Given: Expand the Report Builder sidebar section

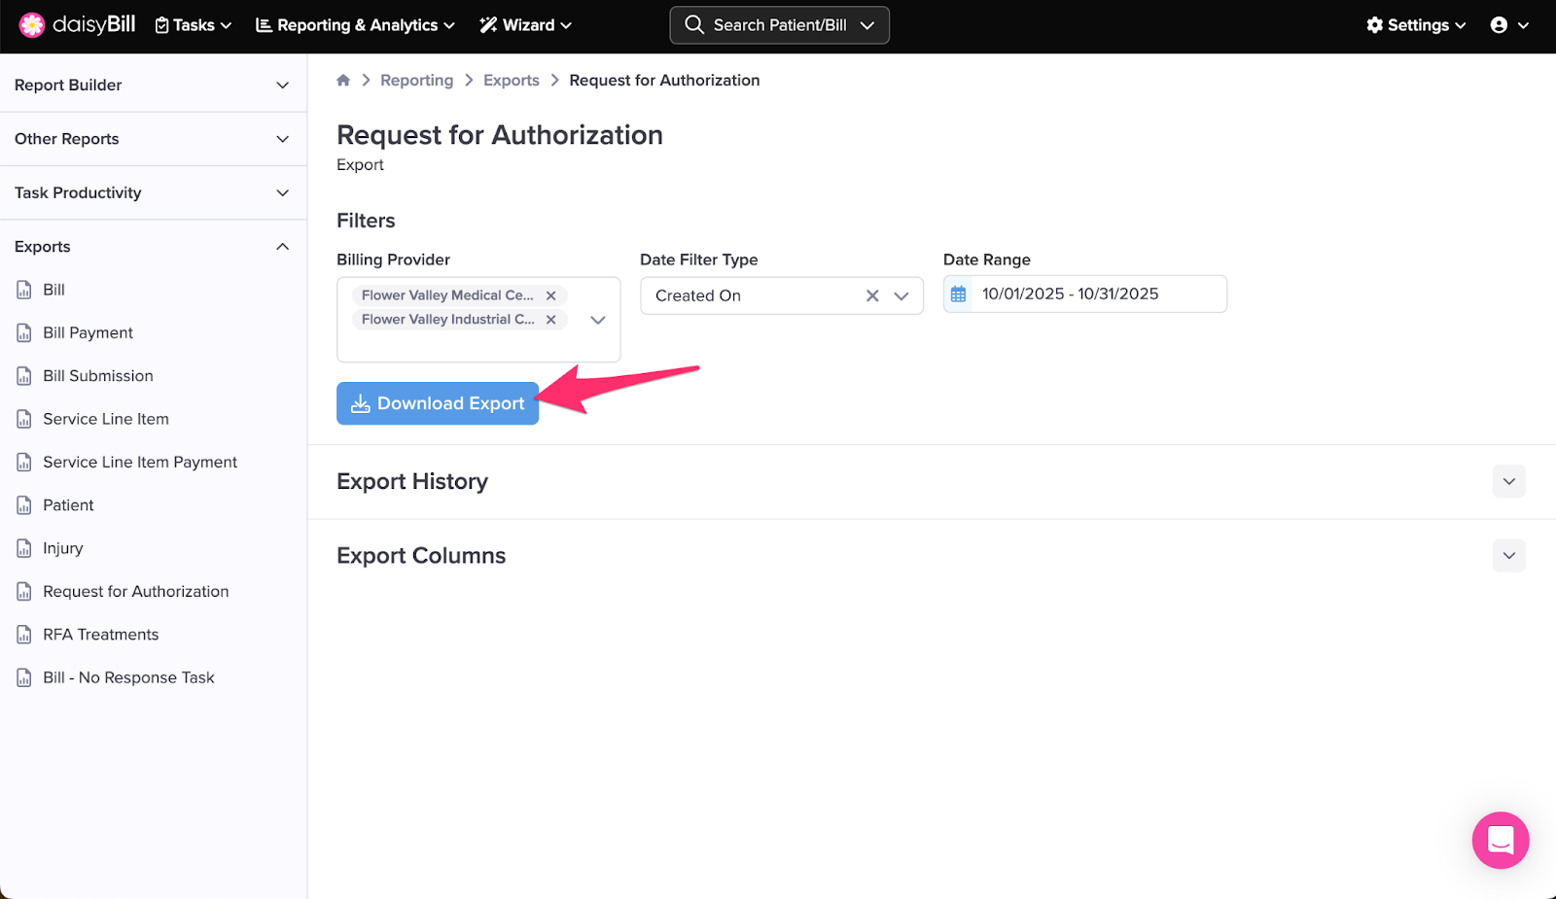Looking at the screenshot, I should click(x=153, y=86).
